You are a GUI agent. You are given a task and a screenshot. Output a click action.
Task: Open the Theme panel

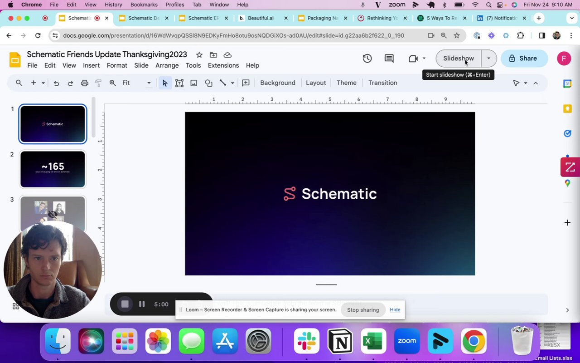click(347, 83)
